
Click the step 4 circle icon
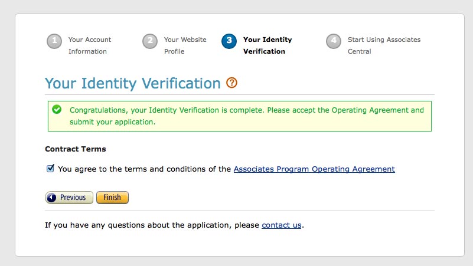[x=334, y=41]
